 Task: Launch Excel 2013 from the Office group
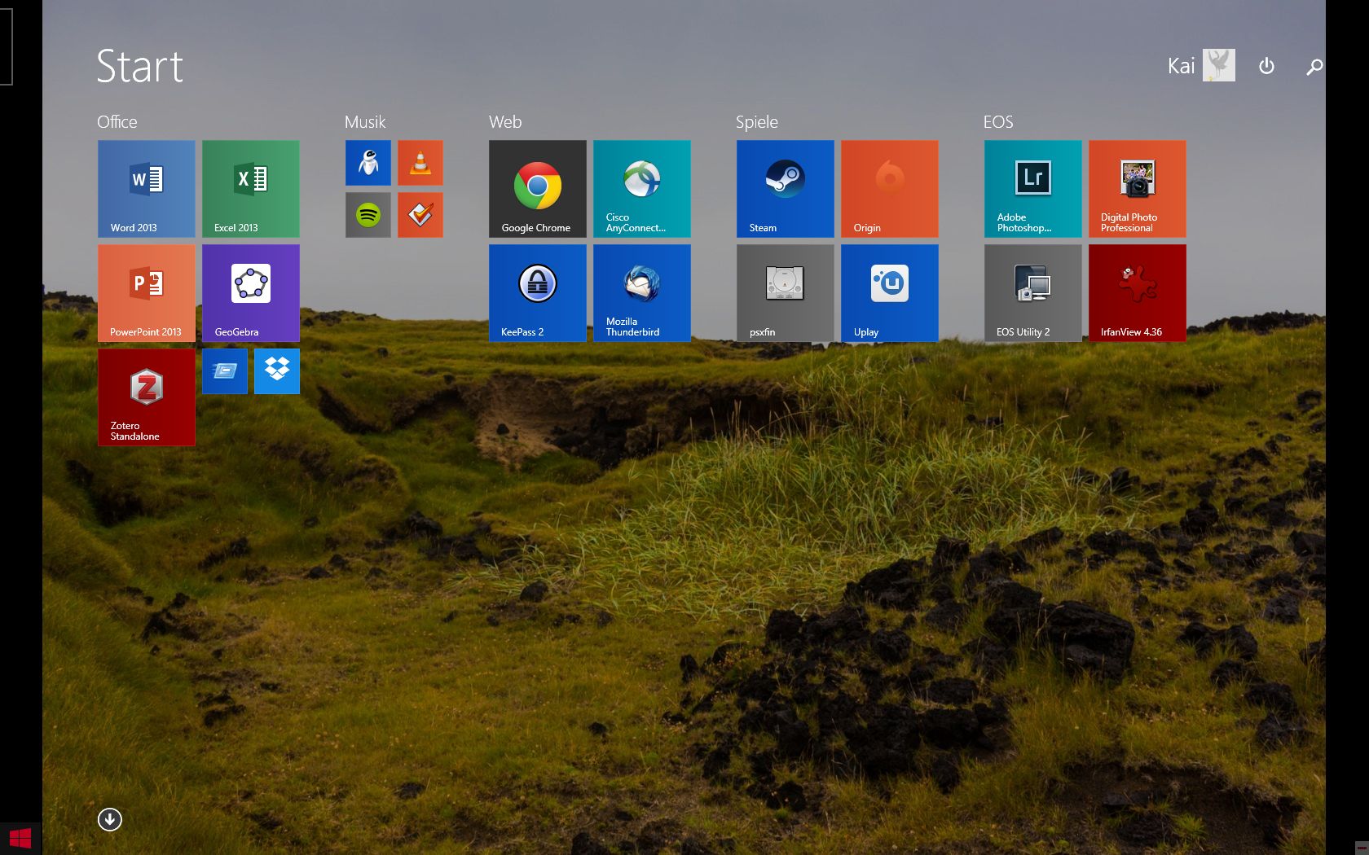tap(251, 189)
